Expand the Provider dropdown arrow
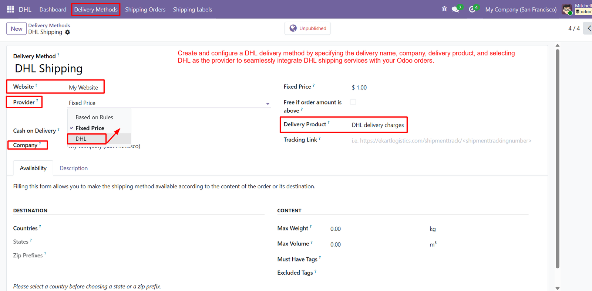The height and width of the screenshot is (291, 592). [268, 104]
